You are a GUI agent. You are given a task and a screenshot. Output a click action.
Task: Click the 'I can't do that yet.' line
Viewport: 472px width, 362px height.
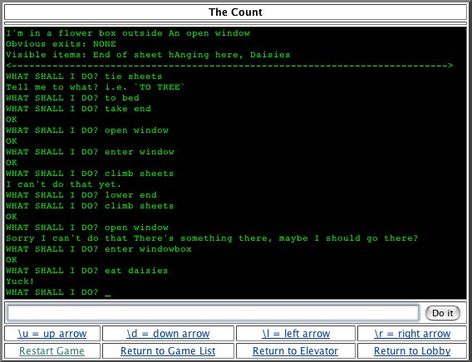tap(63, 184)
